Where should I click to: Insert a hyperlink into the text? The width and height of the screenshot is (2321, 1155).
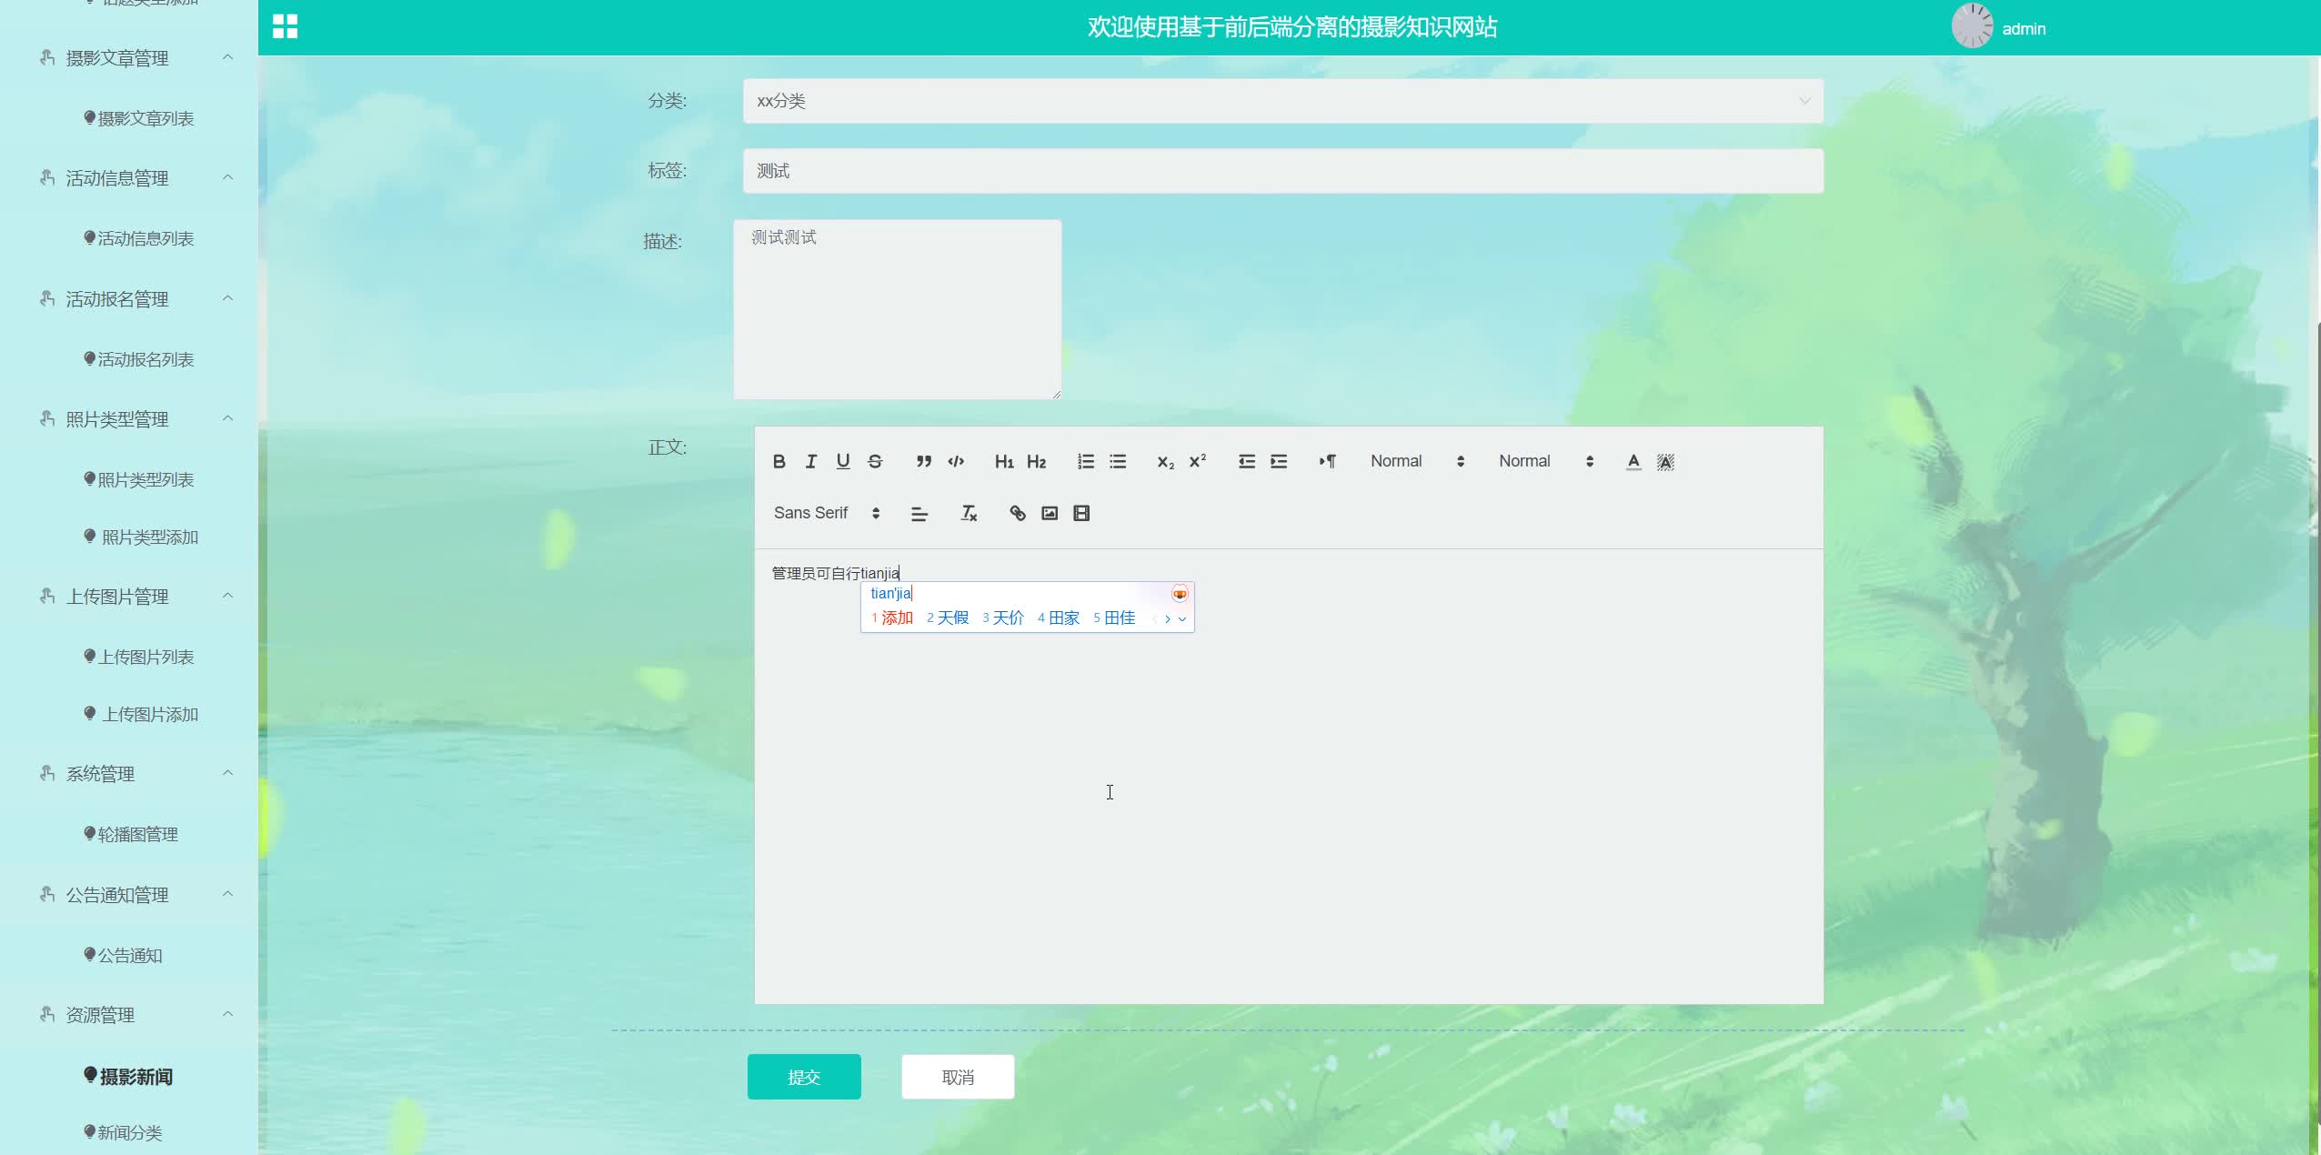(1018, 514)
